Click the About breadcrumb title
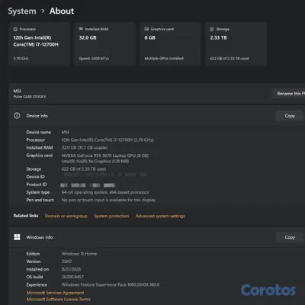Screen dimensions: 305x305 [62, 11]
